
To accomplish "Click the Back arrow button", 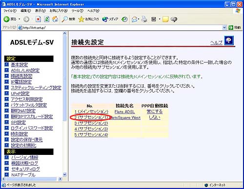I will tap(7, 19).
